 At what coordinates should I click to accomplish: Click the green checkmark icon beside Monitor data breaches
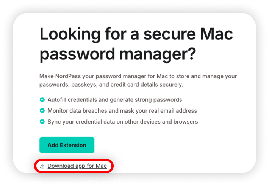coord(42,110)
